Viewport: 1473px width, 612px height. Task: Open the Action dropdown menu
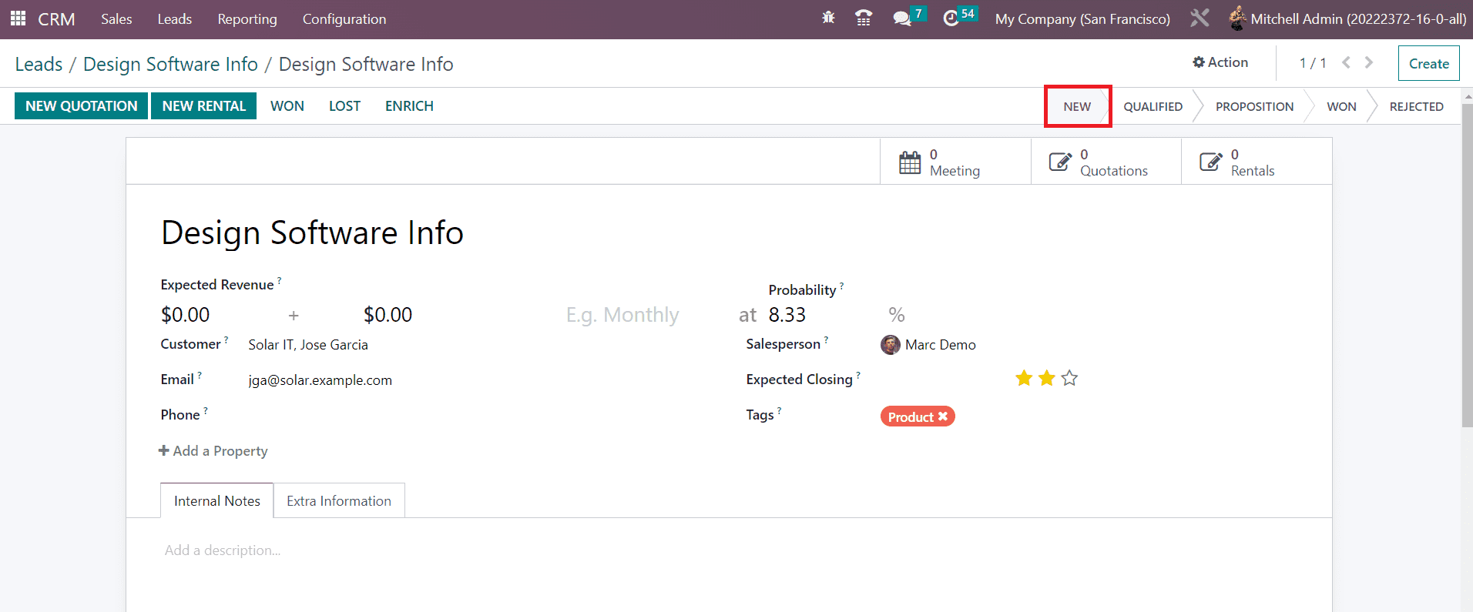click(1220, 62)
